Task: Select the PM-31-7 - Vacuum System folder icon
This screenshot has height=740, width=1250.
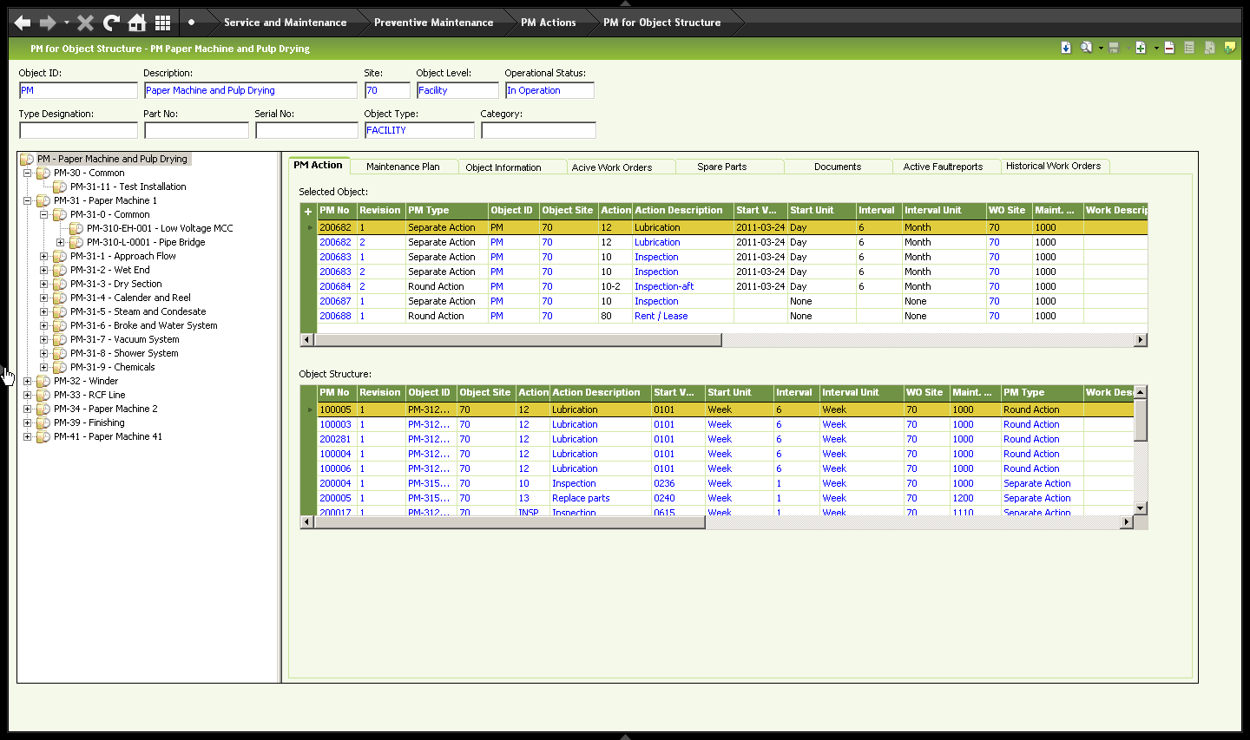Action: [60, 339]
